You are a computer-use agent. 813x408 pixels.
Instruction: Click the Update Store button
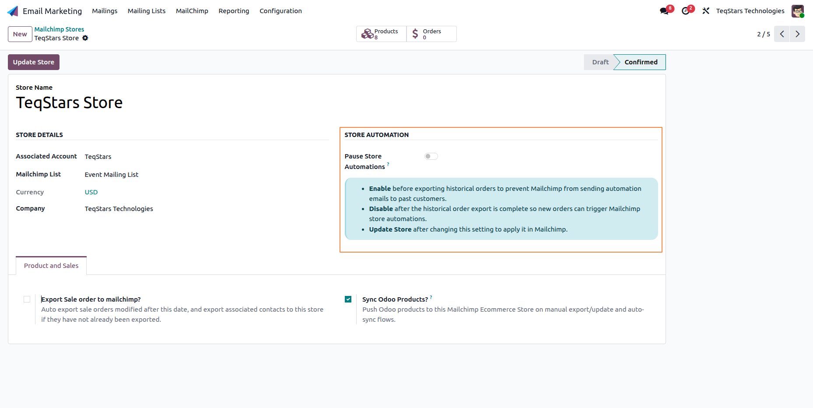(34, 62)
